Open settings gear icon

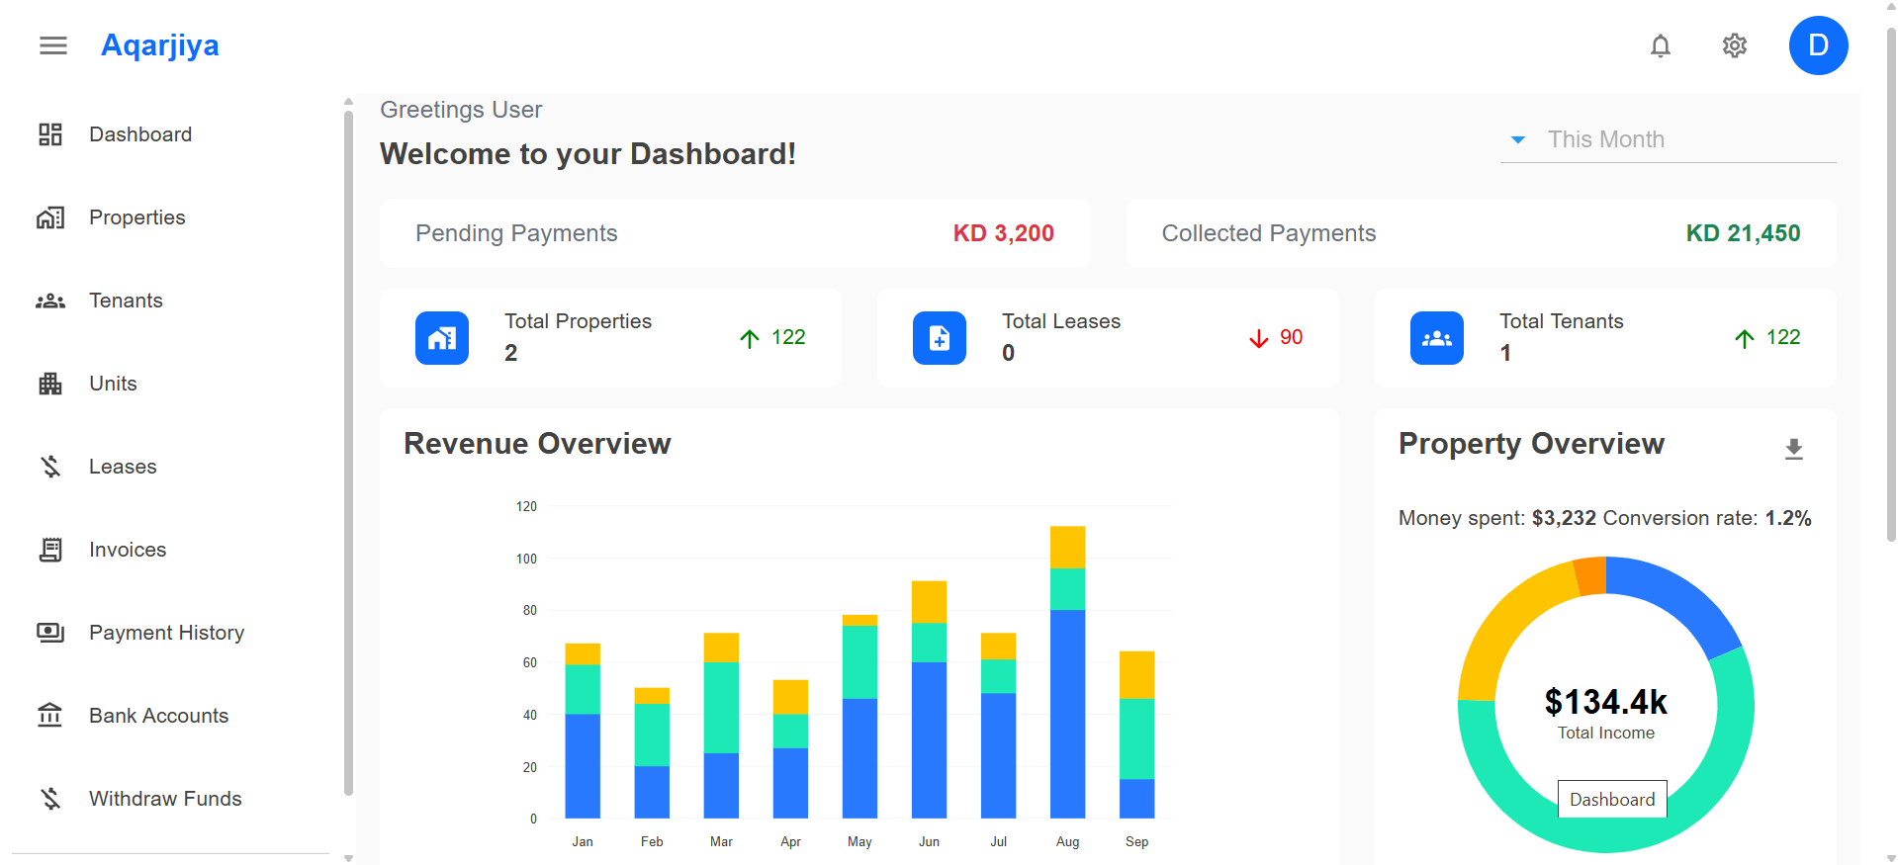coord(1735,45)
